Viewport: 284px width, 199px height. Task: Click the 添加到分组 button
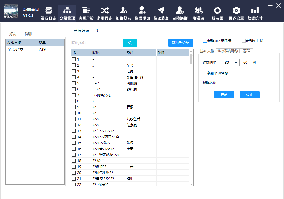(181, 43)
